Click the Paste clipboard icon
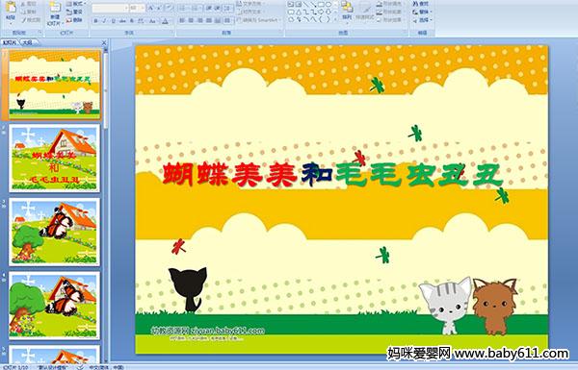Viewport: 578px width, 370px height. point(11,8)
